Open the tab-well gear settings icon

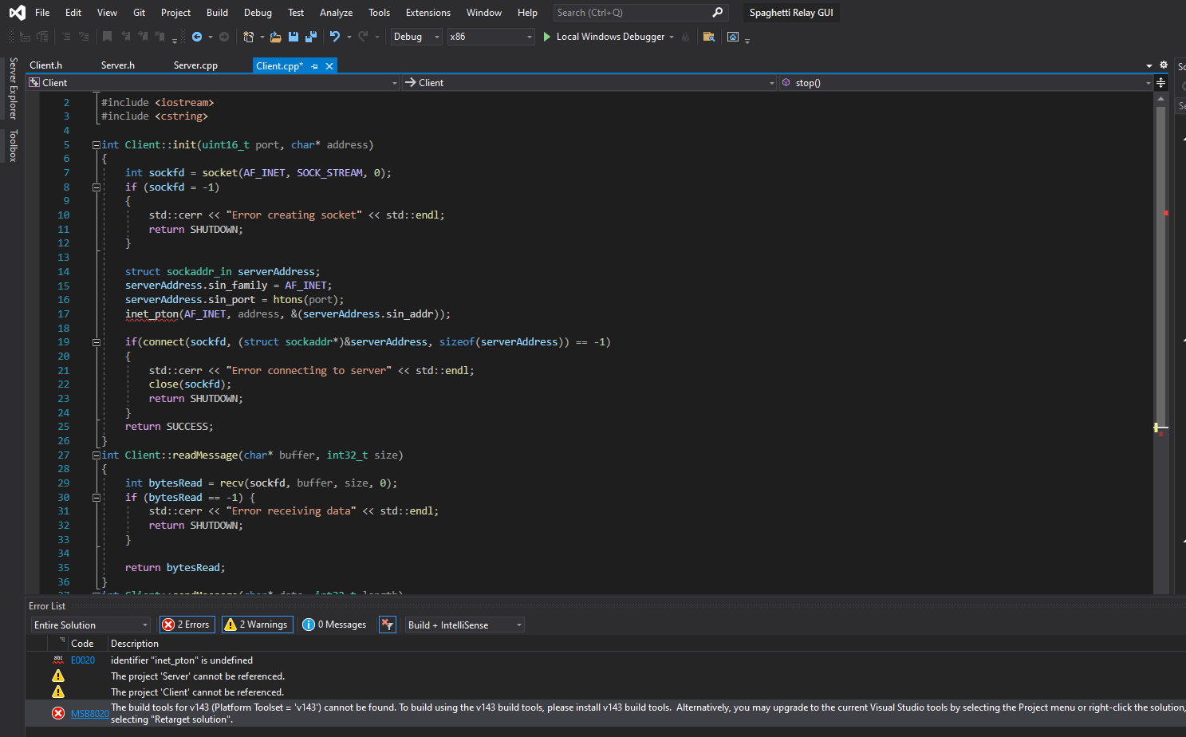[1164, 65]
